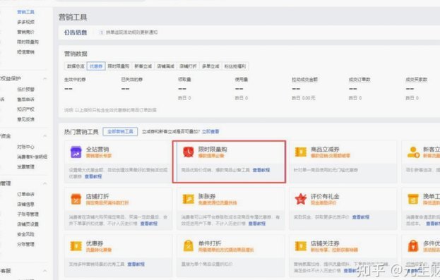This screenshot has width=440, height=280.
Task: Open 查看教程 link in 全站营销 card
Action: [x=93, y=176]
